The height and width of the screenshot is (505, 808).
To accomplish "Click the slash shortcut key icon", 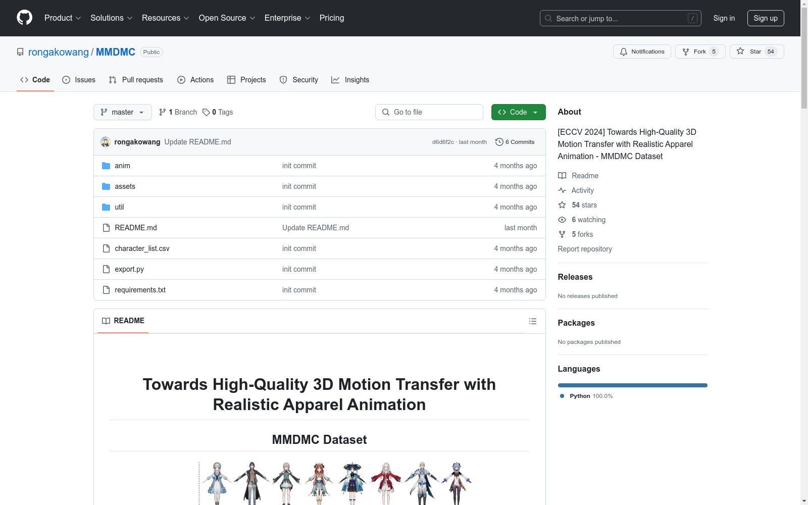I will pyautogui.click(x=692, y=18).
